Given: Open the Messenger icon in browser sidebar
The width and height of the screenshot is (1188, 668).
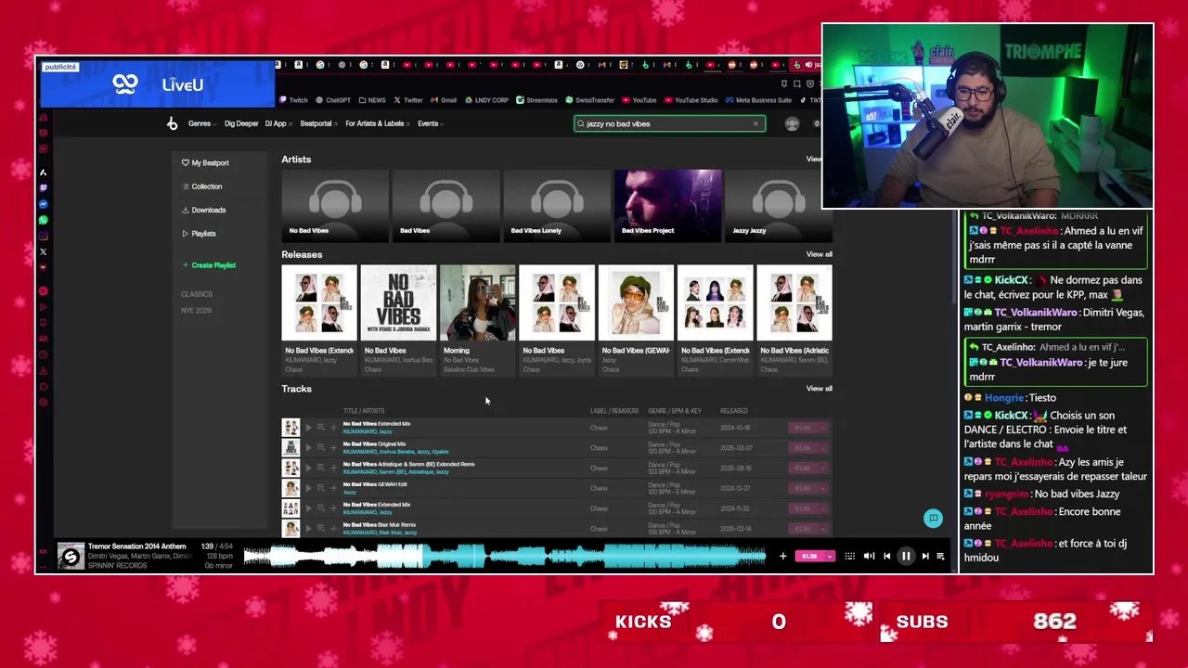Looking at the screenshot, I should coord(43,204).
